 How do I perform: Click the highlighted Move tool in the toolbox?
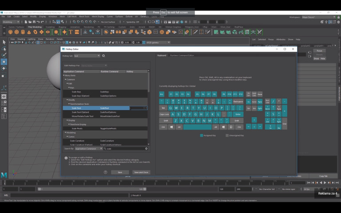click(x=4, y=62)
